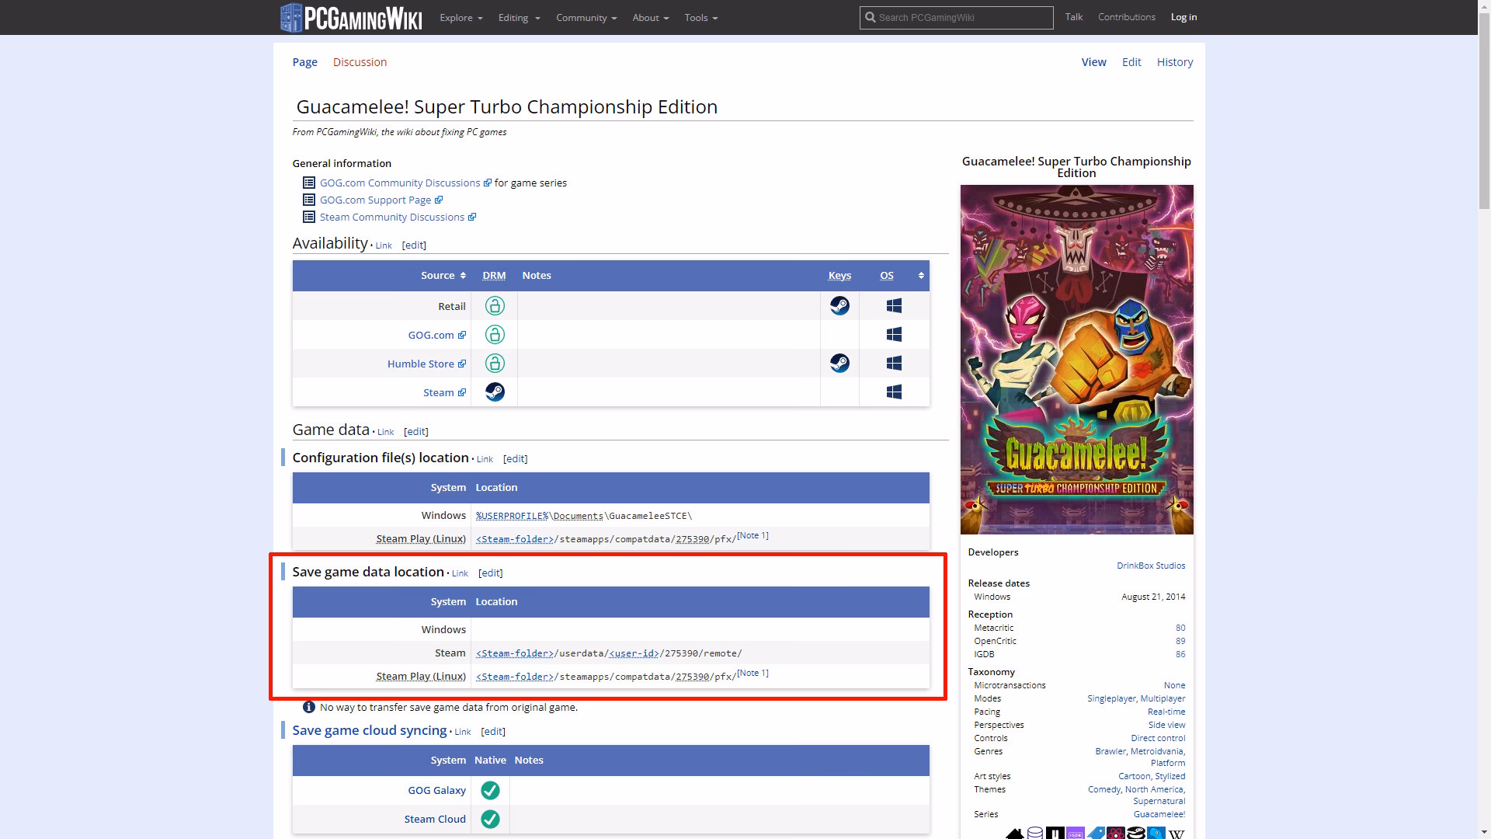Click the list icon beside GOG.com Community Discussions
Image resolution: width=1491 pixels, height=839 pixels.
308,183
